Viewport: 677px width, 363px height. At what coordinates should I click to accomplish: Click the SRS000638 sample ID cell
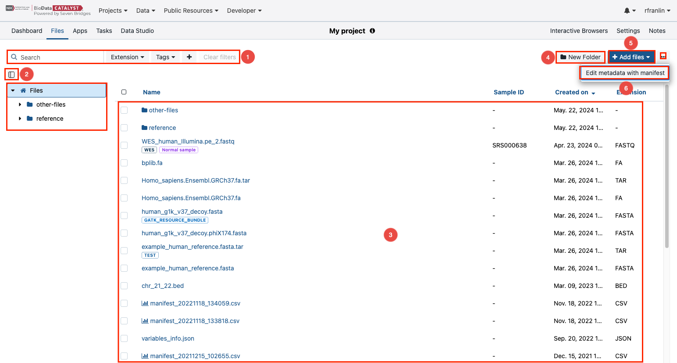point(510,145)
